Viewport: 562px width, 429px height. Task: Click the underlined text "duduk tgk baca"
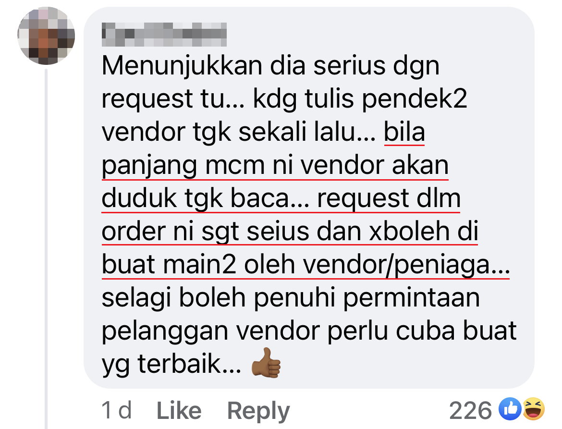(x=206, y=199)
